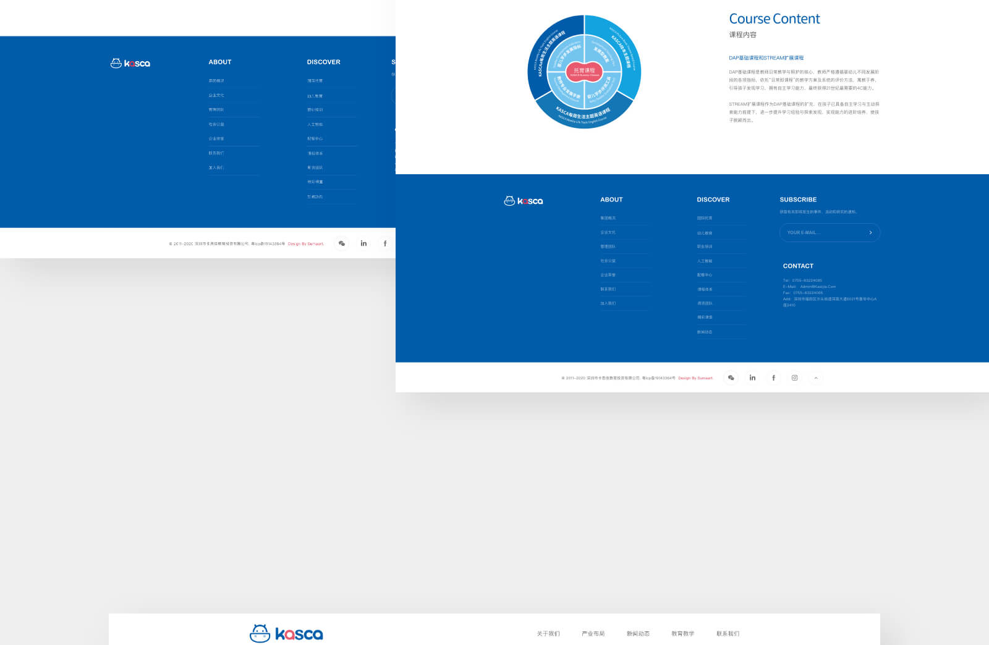
Task: Open LinkedIn icon in the right-hand footer
Action: tap(752, 377)
